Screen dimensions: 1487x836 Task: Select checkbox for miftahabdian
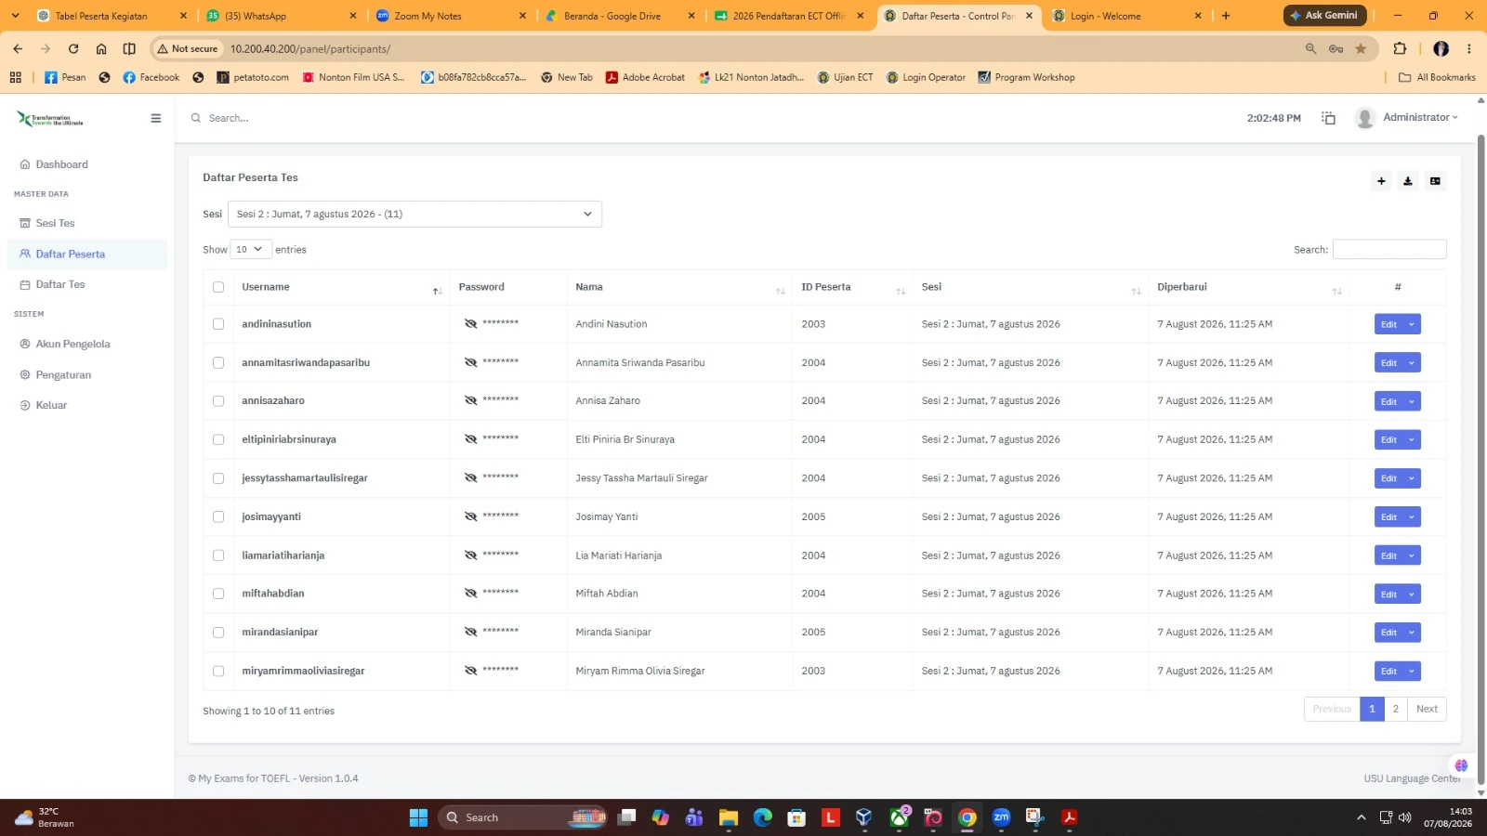pos(218,594)
